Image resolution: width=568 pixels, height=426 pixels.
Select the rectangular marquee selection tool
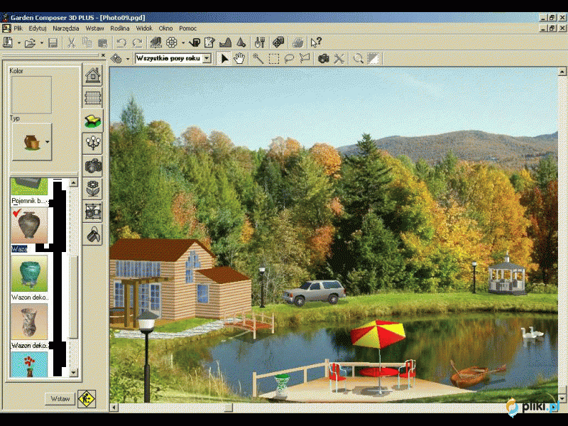coord(273,59)
